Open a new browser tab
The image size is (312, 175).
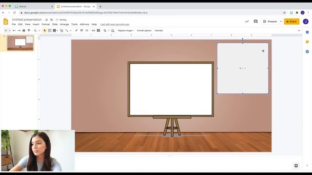[100, 6]
